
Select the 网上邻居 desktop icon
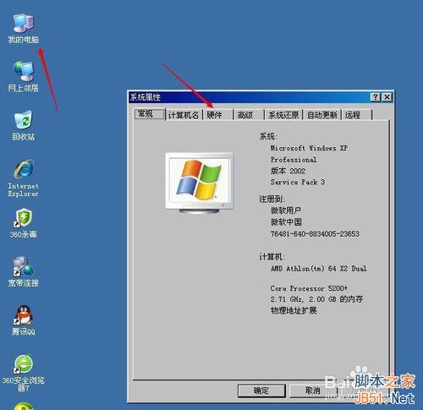tap(24, 77)
